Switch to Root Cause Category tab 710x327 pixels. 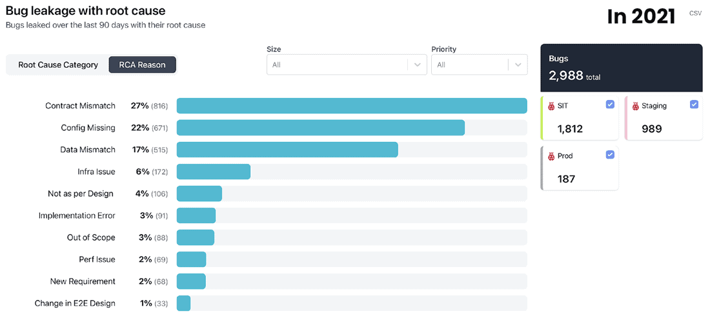[58, 64]
